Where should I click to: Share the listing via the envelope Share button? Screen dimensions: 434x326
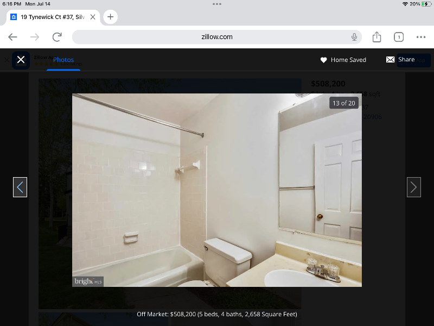[x=400, y=60]
